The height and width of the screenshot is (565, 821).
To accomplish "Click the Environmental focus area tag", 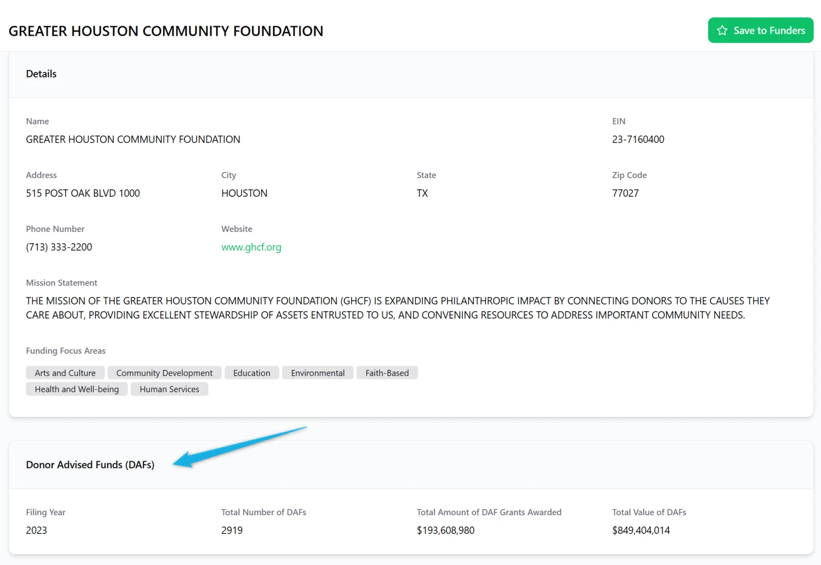I will pos(317,373).
